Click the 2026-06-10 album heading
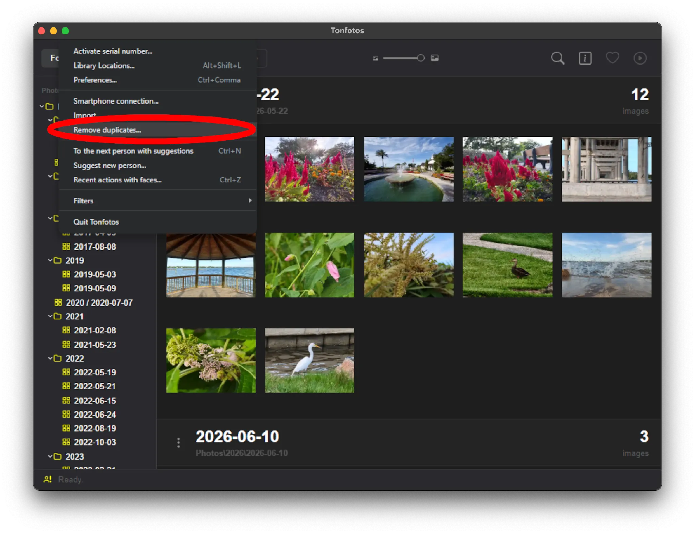695x534 pixels. pos(237,437)
